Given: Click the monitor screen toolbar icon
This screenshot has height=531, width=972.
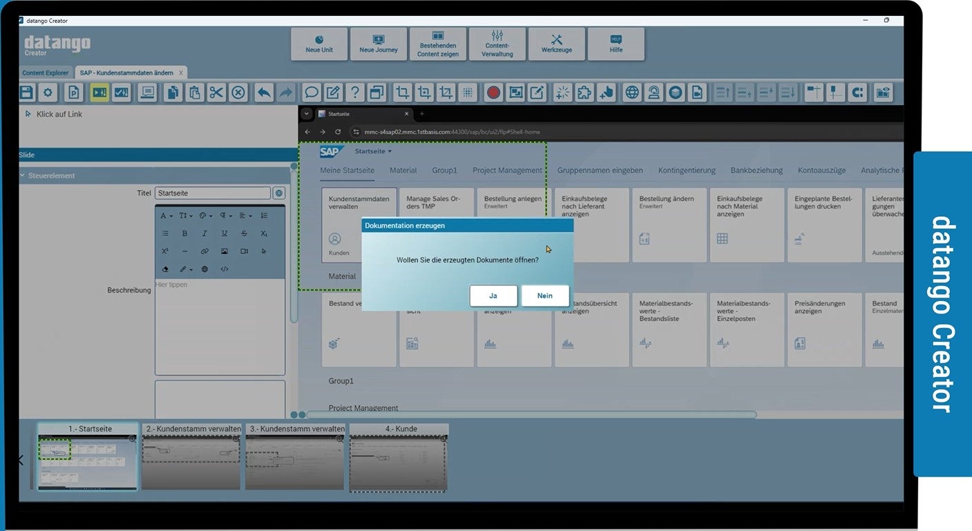Looking at the screenshot, I should tap(147, 93).
